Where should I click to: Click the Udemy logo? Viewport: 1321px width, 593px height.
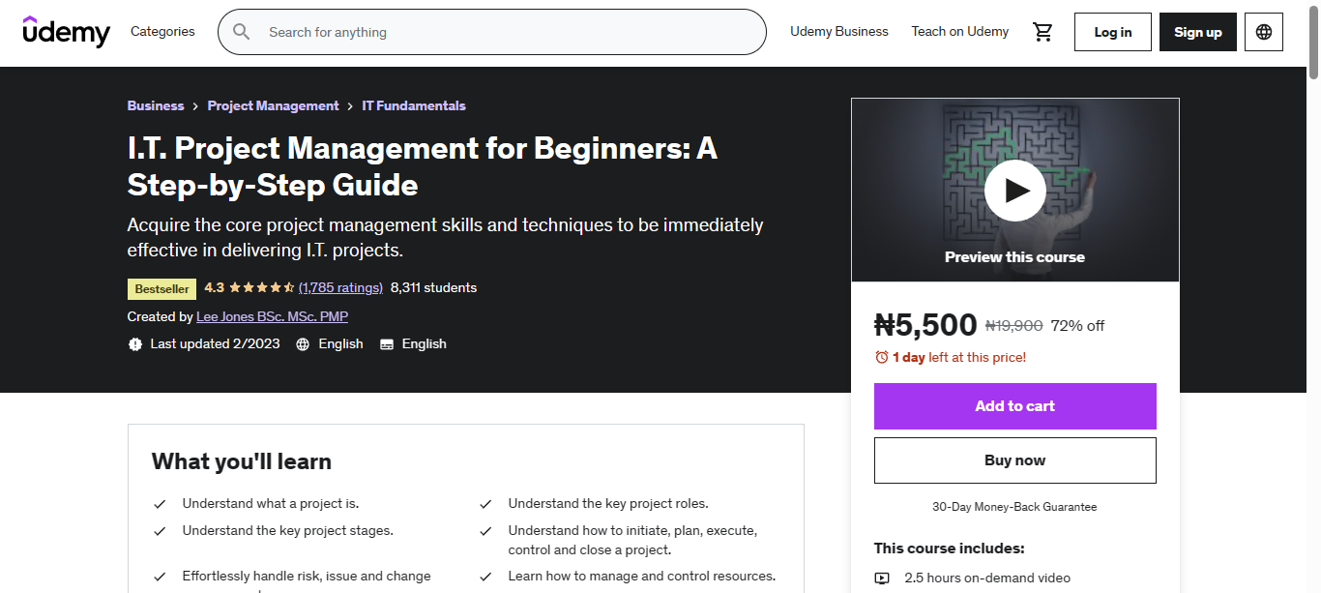pyautogui.click(x=67, y=32)
